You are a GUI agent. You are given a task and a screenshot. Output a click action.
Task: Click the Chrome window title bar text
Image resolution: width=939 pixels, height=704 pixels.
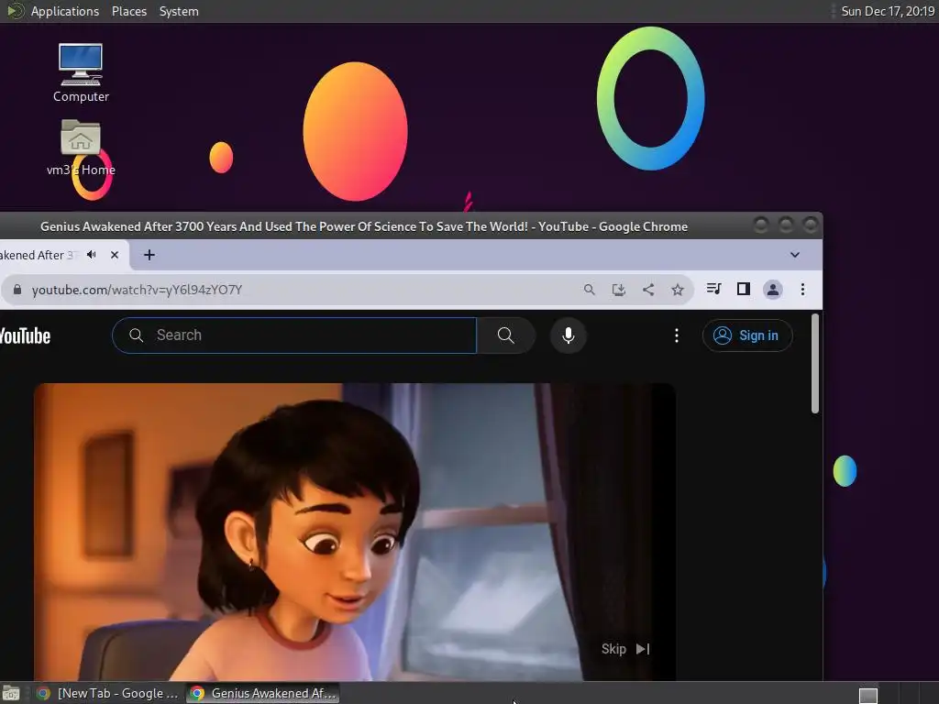point(364,226)
